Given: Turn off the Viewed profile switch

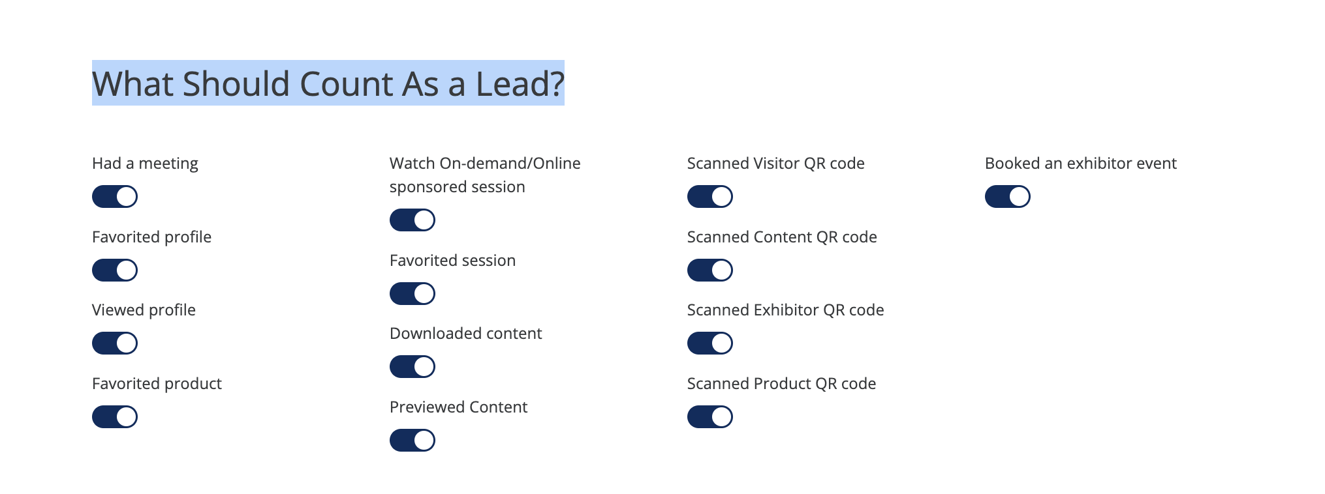Looking at the screenshot, I should (x=115, y=343).
